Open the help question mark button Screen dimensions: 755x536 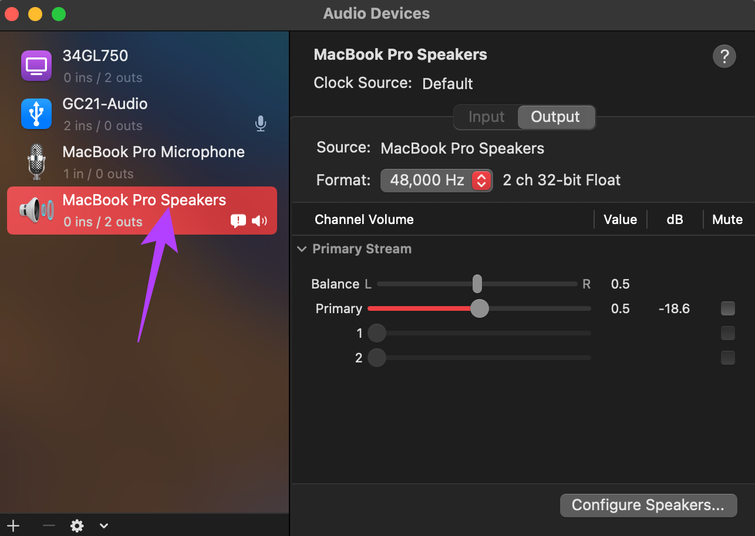[x=724, y=57]
